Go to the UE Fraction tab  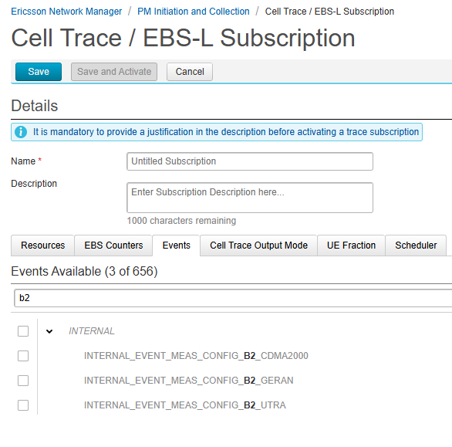(351, 246)
